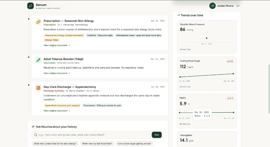Click the logout icon next to Jordan Rivera
The image size is (270, 147).
[x=238, y=6]
